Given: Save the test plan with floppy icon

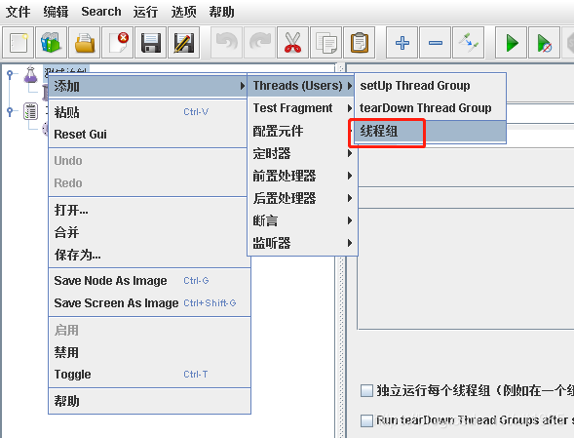Looking at the screenshot, I should (x=150, y=43).
